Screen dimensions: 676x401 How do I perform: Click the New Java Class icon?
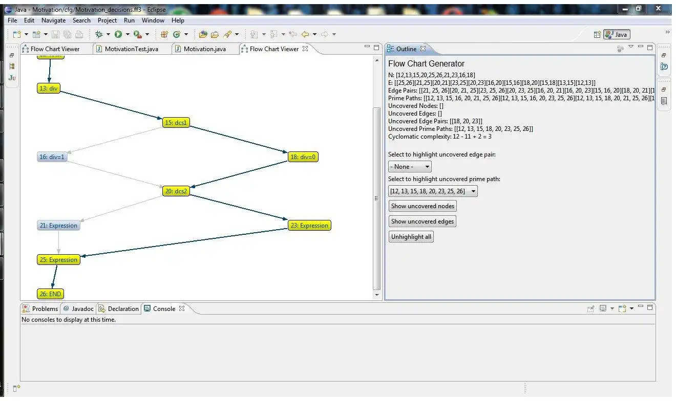pos(177,34)
